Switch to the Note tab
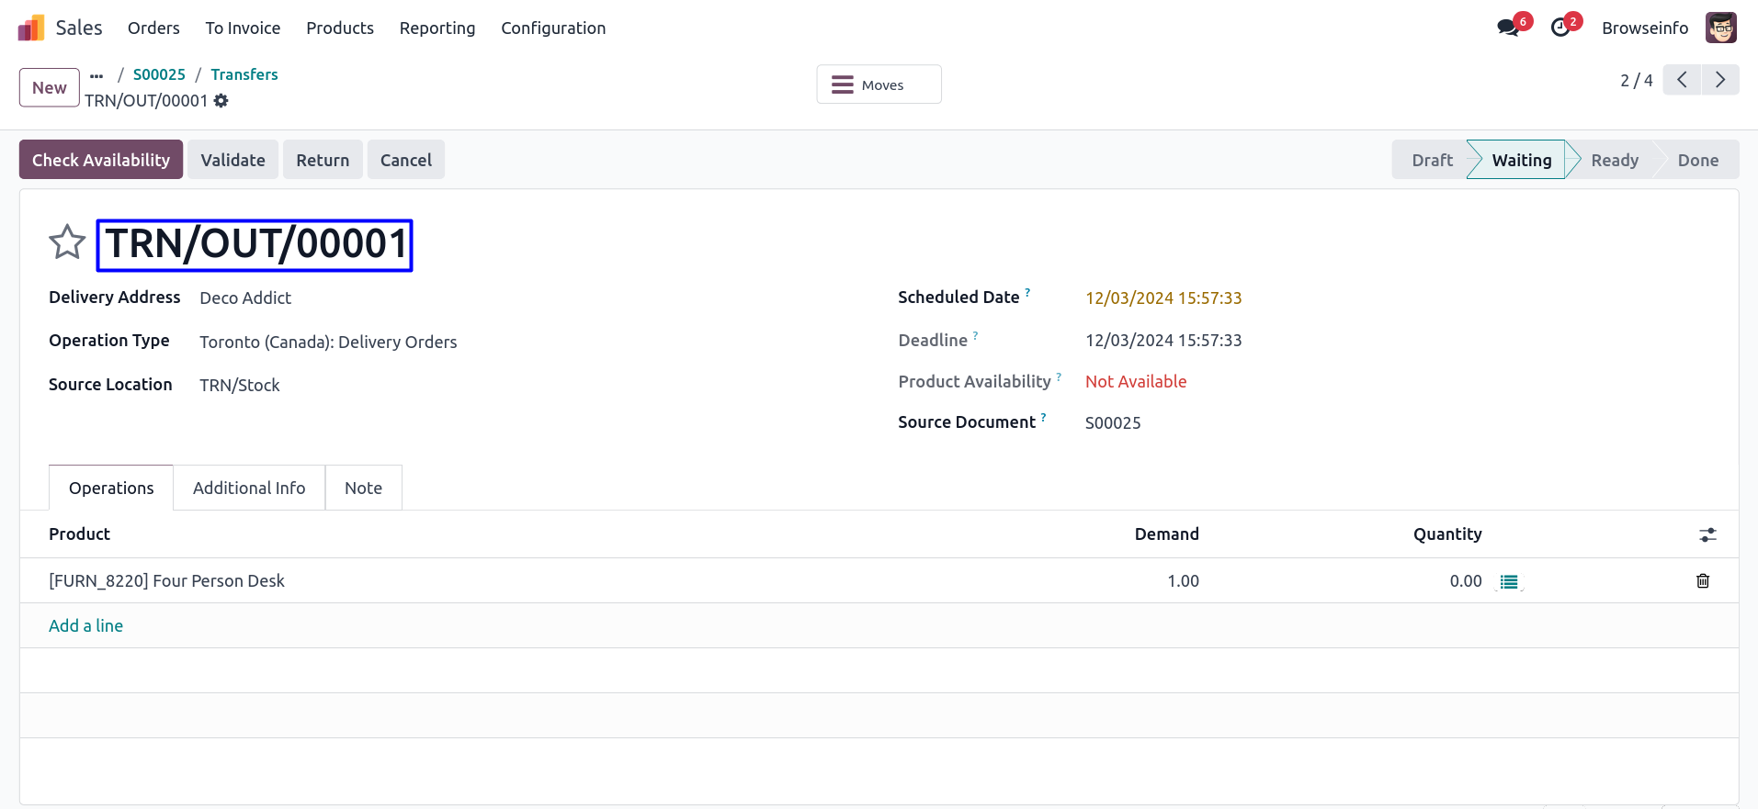Image resolution: width=1758 pixels, height=809 pixels. click(x=363, y=489)
